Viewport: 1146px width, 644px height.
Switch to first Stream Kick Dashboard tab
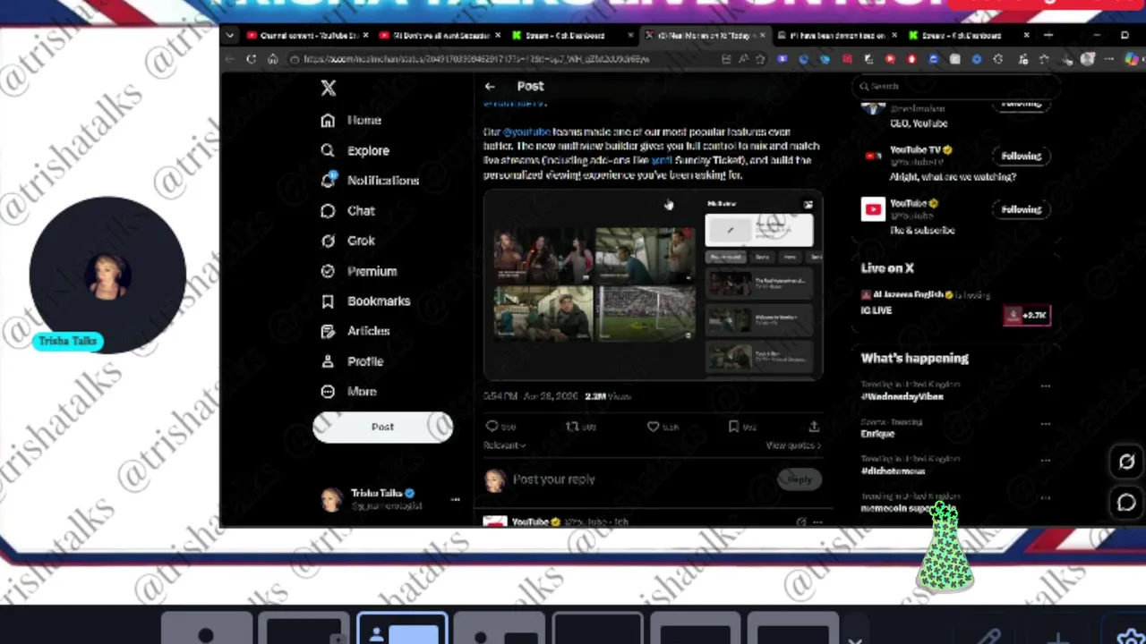point(571,36)
